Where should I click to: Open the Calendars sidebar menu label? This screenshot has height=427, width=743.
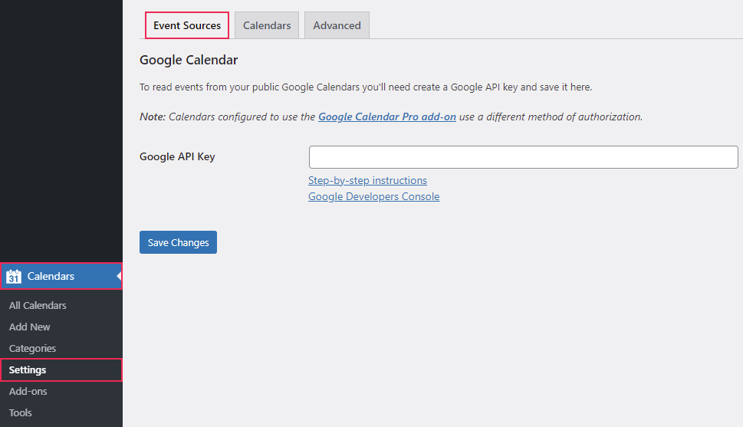tap(51, 277)
